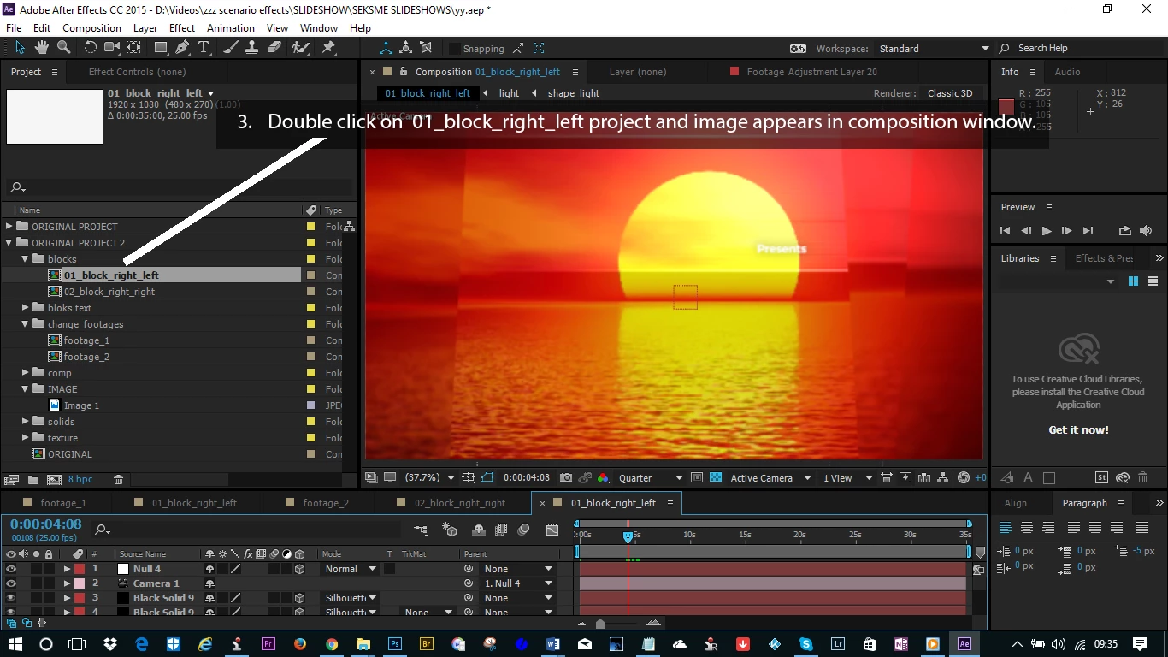Viewport: 1168px width, 657px height.
Task: Switch to 02_block_right_right timeline tab
Action: (459, 503)
